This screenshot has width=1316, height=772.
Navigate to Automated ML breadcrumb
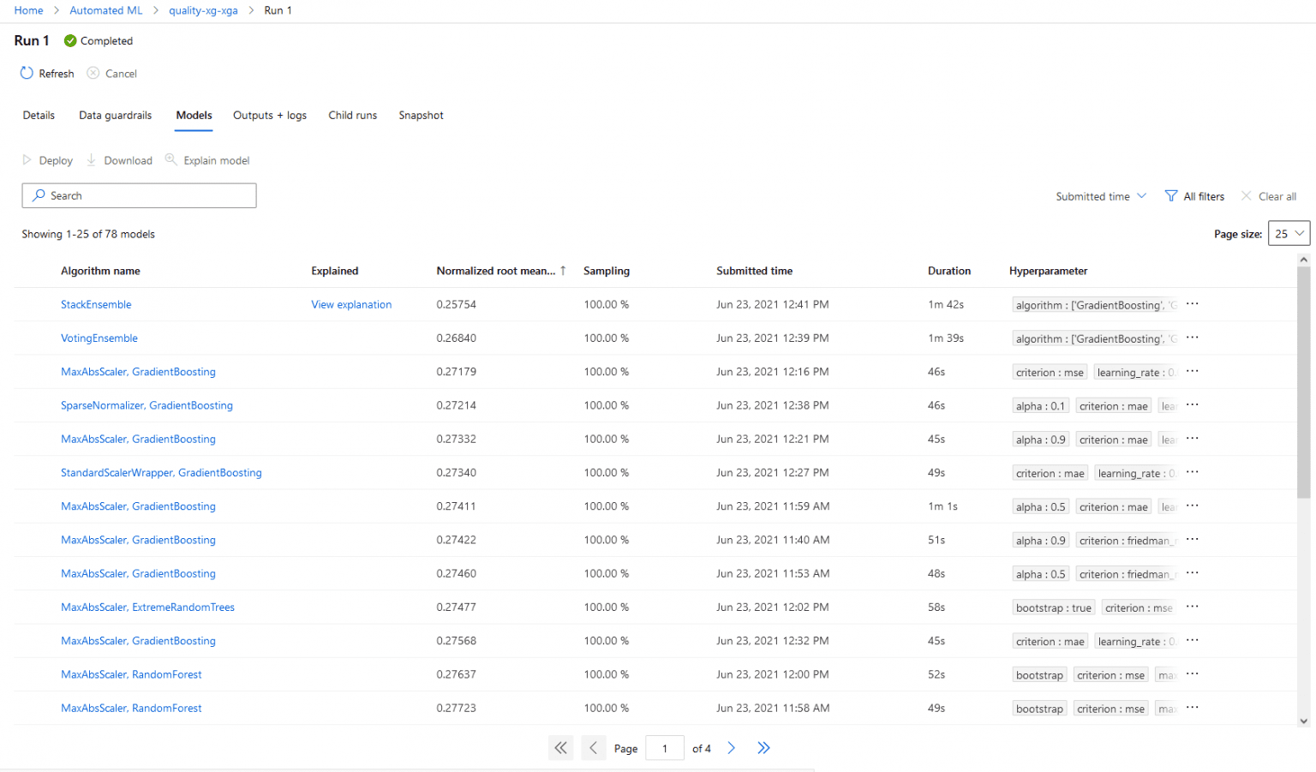coord(106,10)
